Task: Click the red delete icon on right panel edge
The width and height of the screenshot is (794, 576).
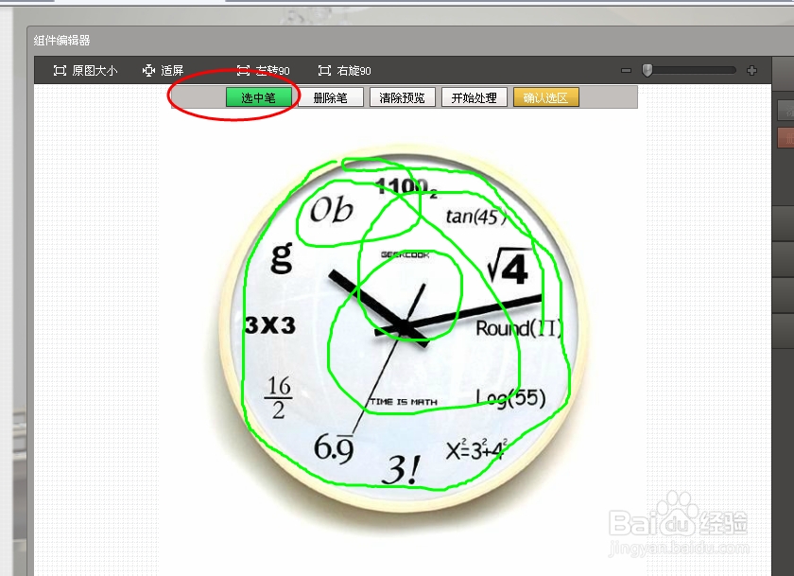Action: pos(787,137)
